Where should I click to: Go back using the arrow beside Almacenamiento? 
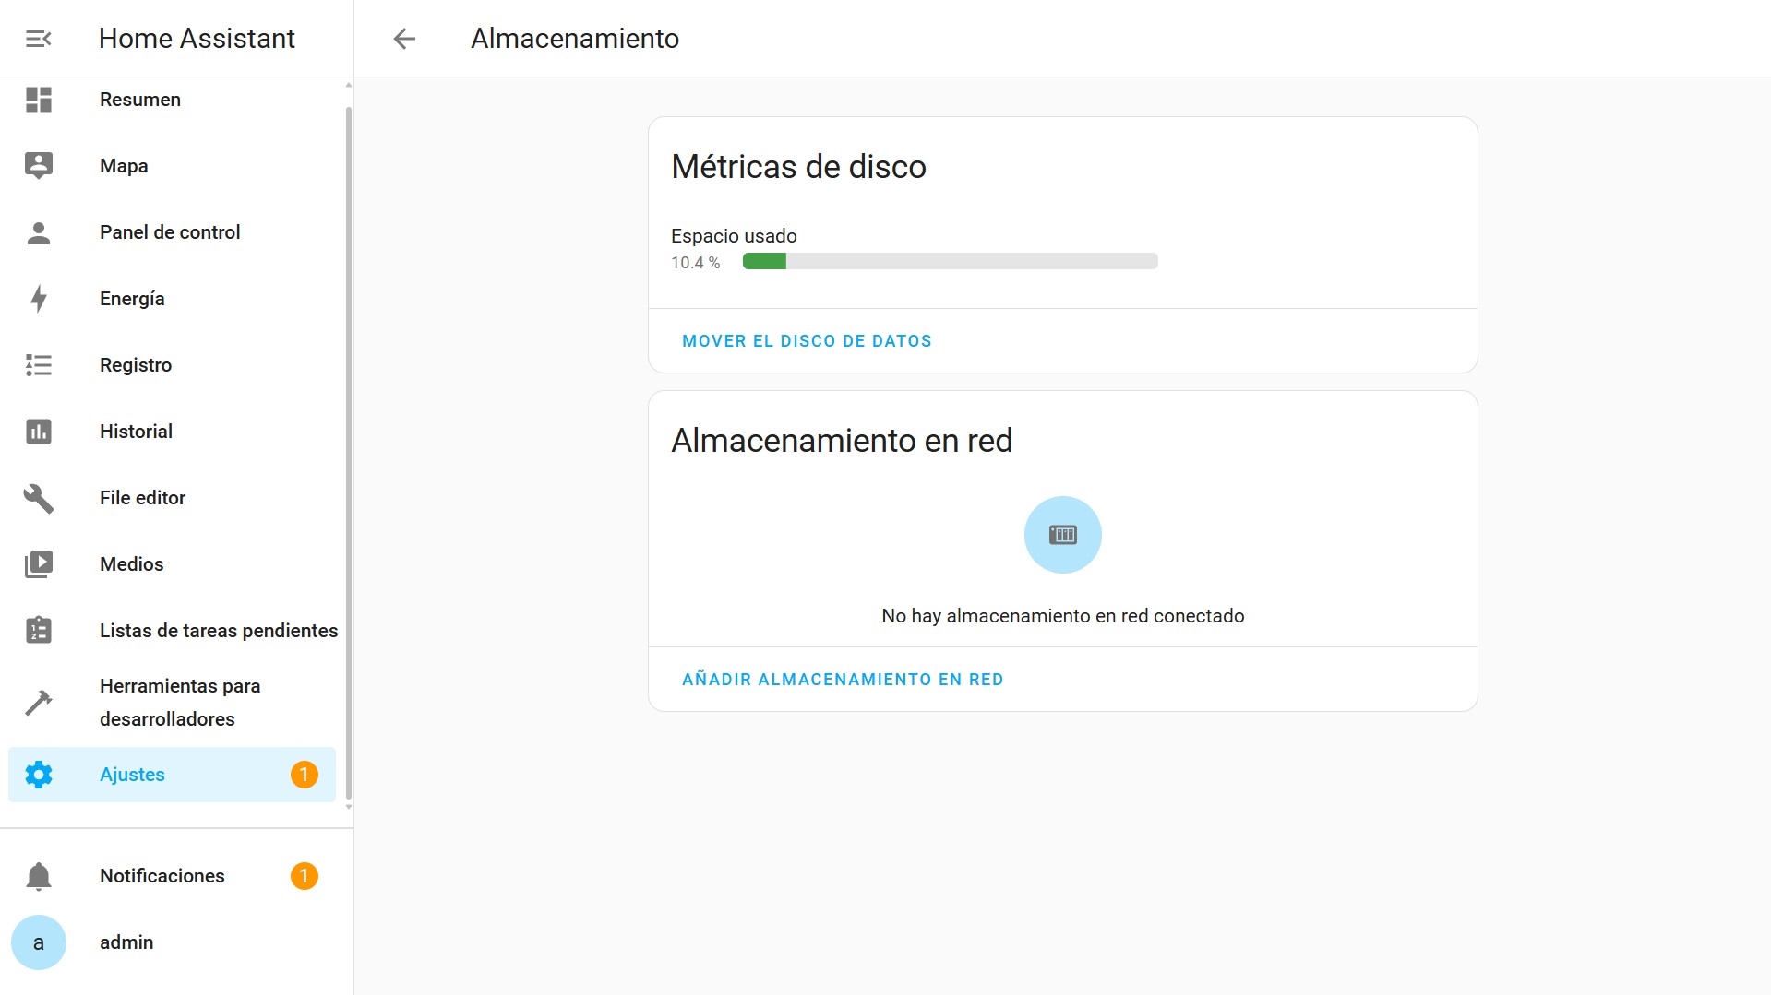click(403, 38)
